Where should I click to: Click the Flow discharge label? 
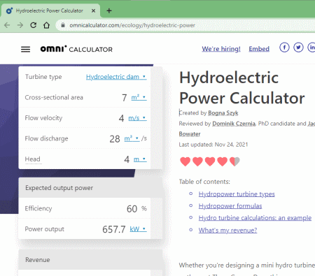pos(46,138)
